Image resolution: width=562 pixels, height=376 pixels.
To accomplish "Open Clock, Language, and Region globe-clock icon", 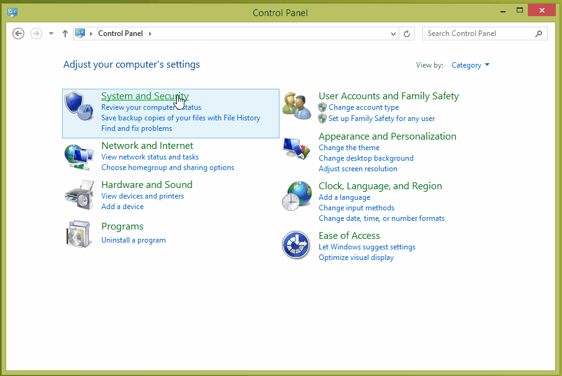I will tap(296, 196).
